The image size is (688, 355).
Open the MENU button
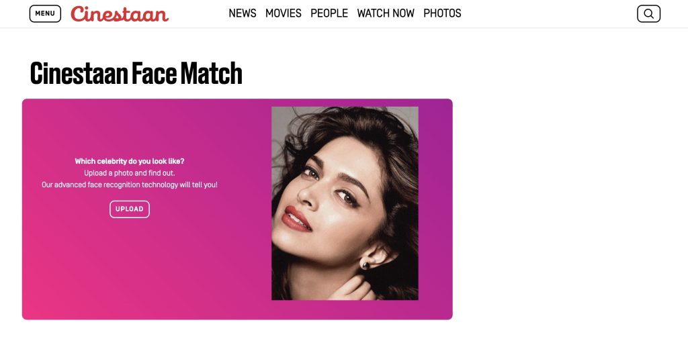[x=45, y=13]
